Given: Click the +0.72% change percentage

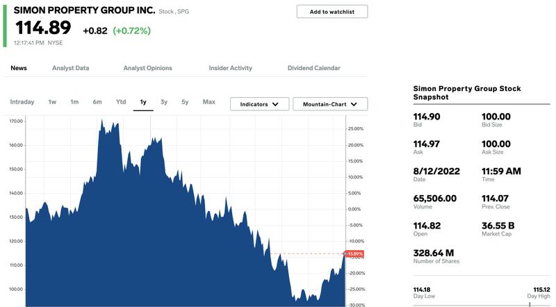Looking at the screenshot, I should tap(132, 31).
